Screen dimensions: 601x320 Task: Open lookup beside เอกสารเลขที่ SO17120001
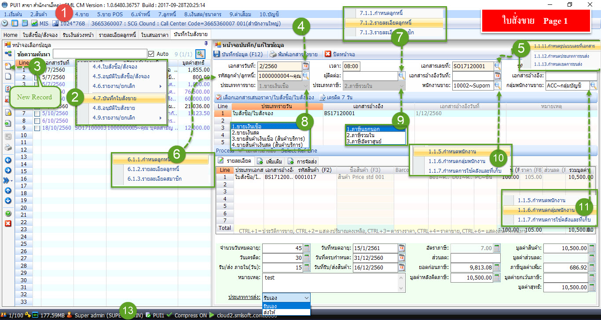click(x=498, y=66)
